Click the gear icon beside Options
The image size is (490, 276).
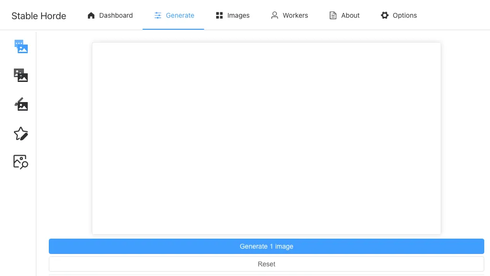coord(385,15)
